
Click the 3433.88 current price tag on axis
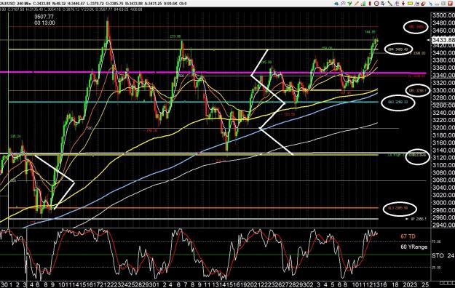click(x=443, y=40)
